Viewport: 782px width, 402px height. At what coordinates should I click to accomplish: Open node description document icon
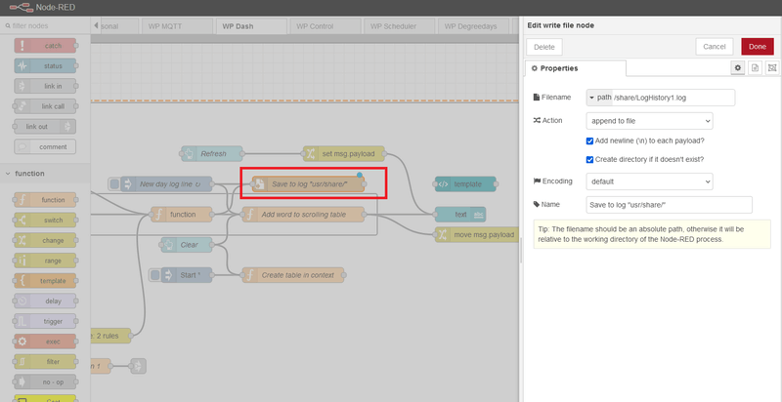tap(756, 68)
